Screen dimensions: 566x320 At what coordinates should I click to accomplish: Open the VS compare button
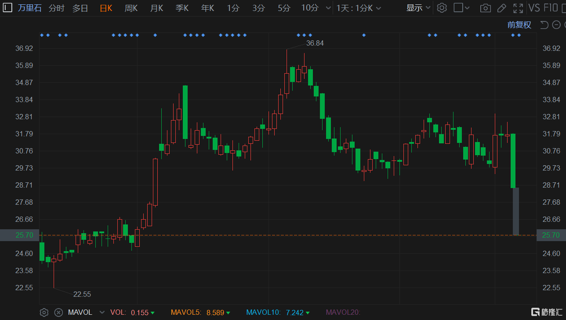(x=534, y=8)
